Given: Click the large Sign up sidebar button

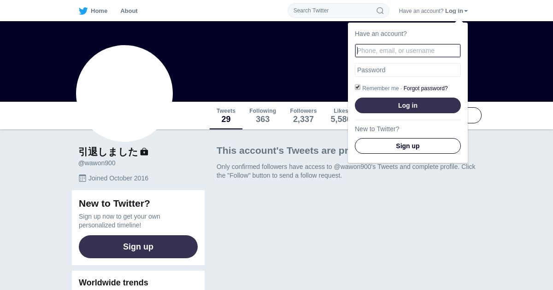Looking at the screenshot, I should click(138, 247).
